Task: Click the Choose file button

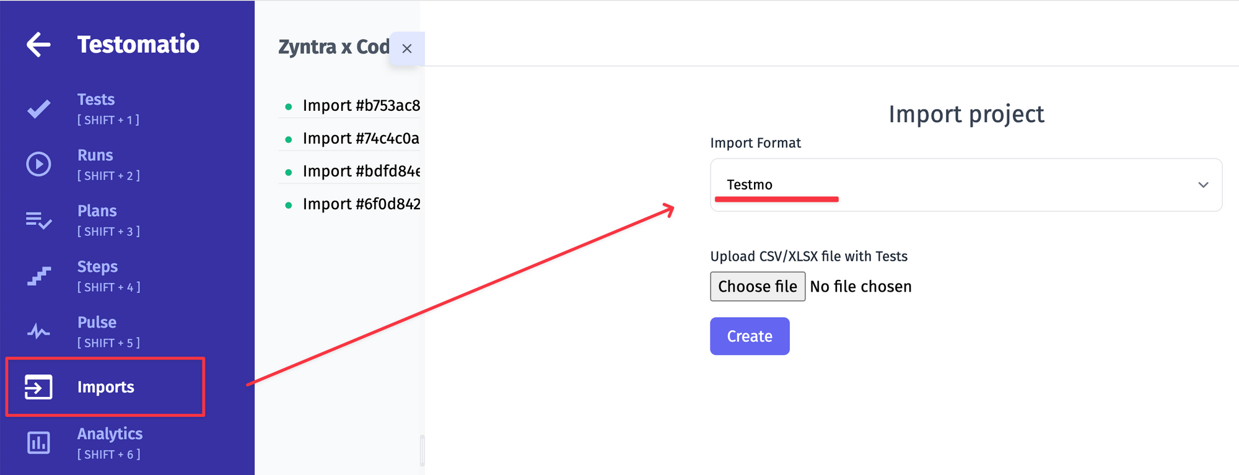Action: [758, 286]
